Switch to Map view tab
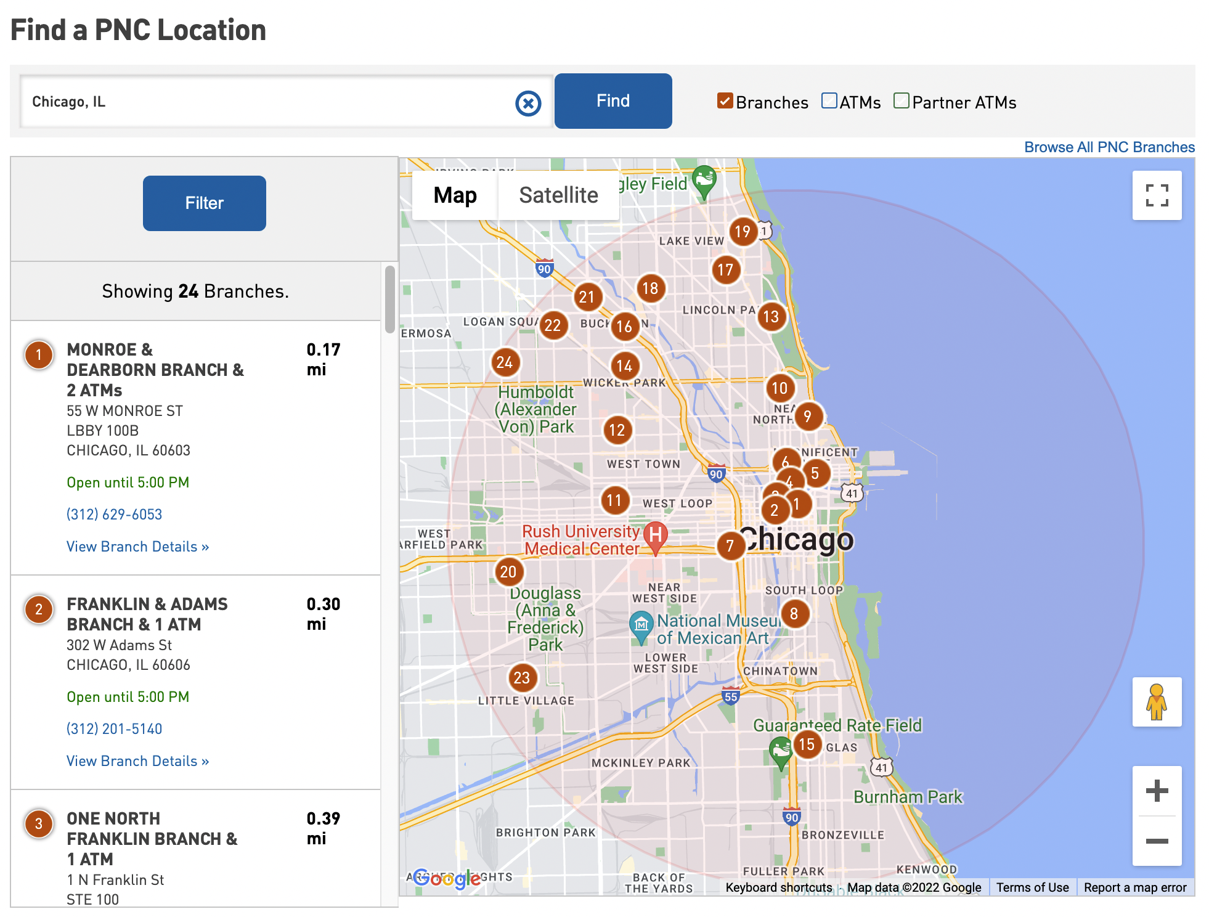 pos(455,195)
